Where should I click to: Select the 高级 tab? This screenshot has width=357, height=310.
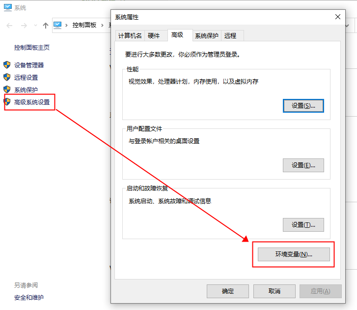tap(180, 35)
